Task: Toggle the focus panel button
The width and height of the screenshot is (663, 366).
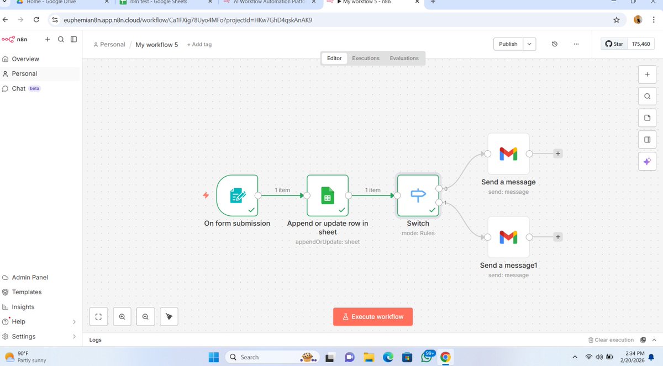Action: [x=647, y=139]
